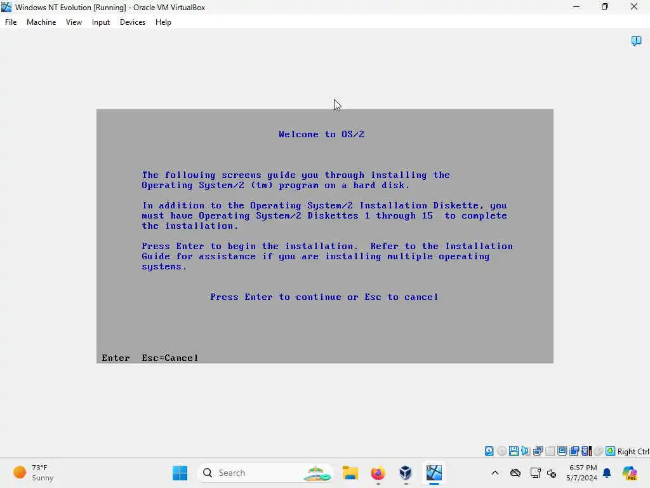
Task: Open the clock showing 6:57 PM
Action: [x=583, y=473]
